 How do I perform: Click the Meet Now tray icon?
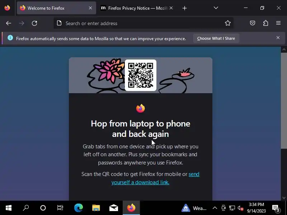click(224, 208)
